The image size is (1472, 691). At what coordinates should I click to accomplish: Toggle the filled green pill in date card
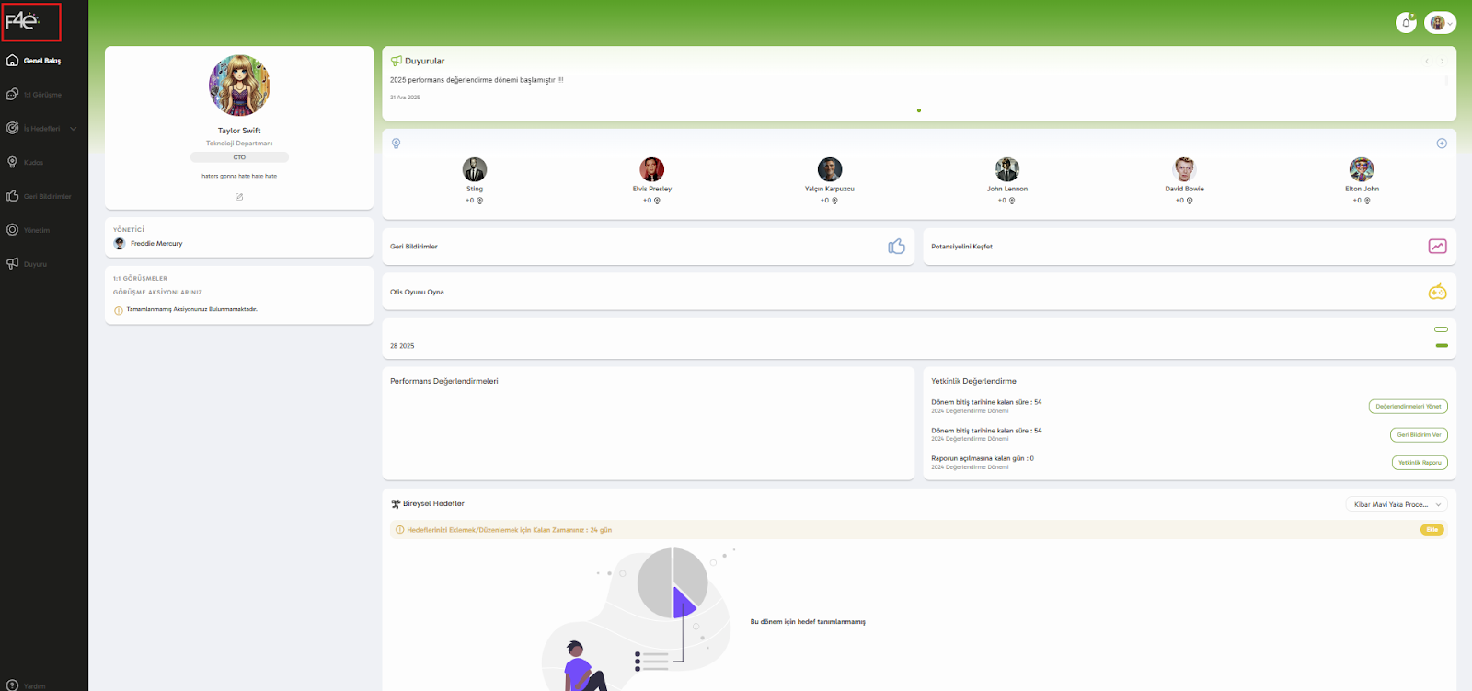[x=1441, y=346]
